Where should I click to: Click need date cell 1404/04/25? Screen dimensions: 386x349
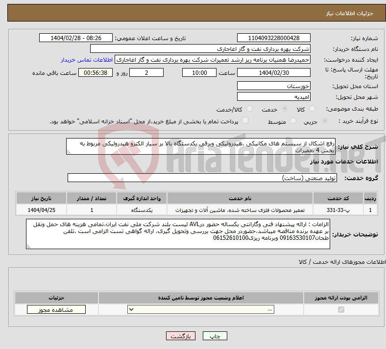(x=41, y=210)
